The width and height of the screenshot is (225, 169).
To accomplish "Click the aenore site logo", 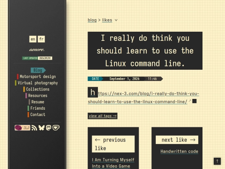I will 37,50.
